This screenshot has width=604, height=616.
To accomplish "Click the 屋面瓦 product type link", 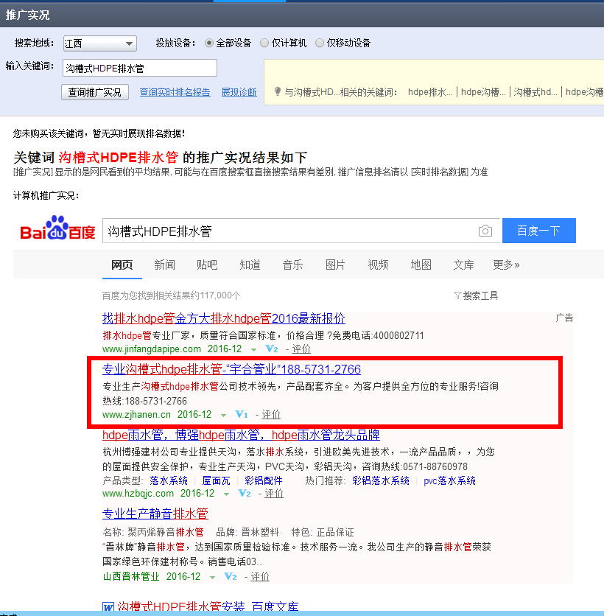I will click(216, 480).
